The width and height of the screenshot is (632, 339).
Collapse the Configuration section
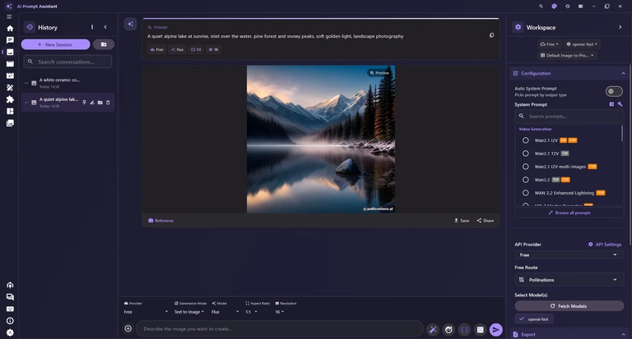point(623,73)
